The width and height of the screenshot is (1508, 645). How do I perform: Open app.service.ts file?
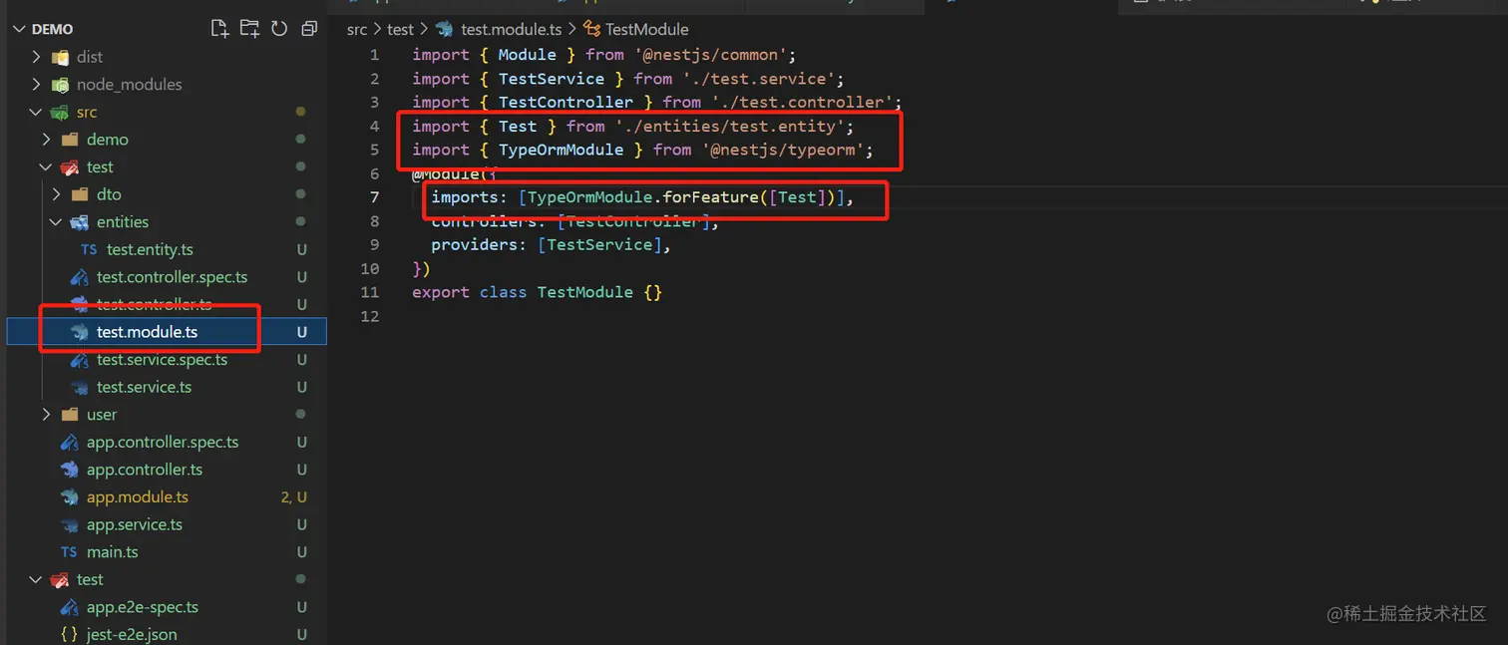click(x=135, y=524)
